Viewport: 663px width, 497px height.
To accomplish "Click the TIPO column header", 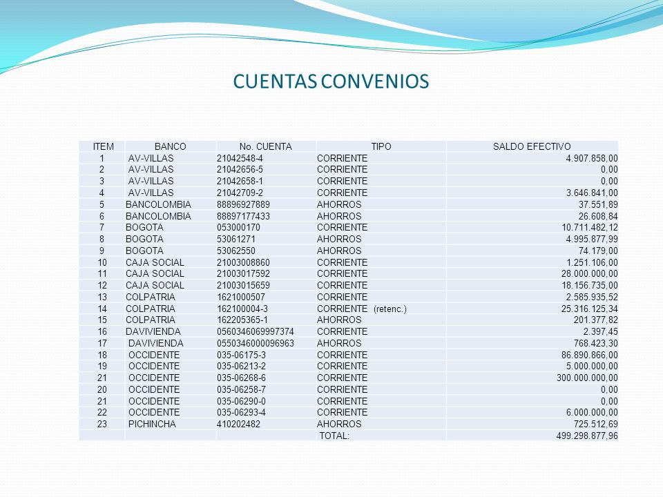I will coord(381,146).
